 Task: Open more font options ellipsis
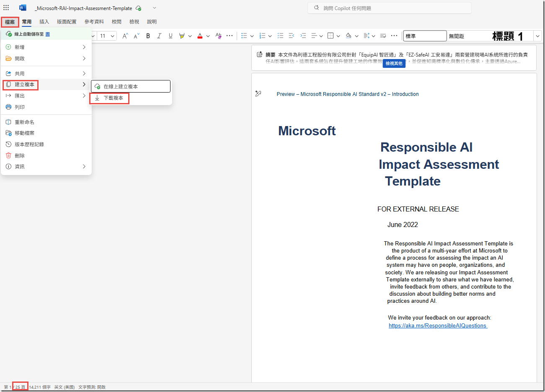click(230, 36)
